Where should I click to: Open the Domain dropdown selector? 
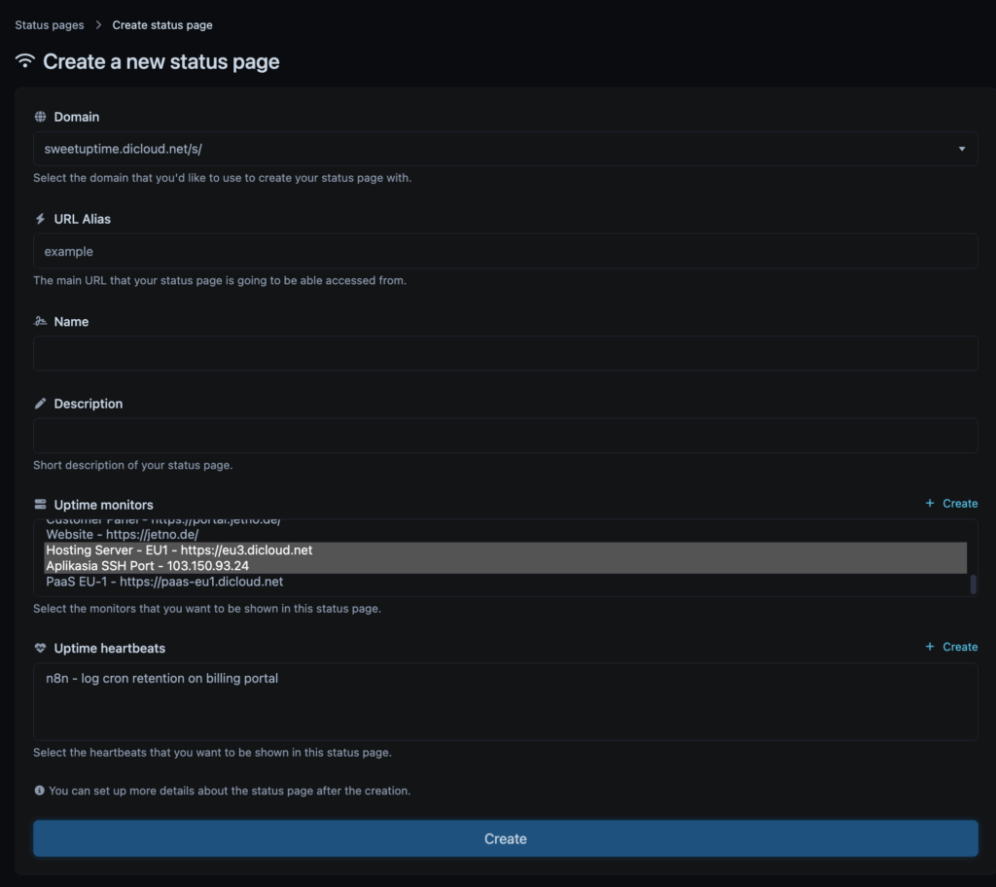pos(505,149)
